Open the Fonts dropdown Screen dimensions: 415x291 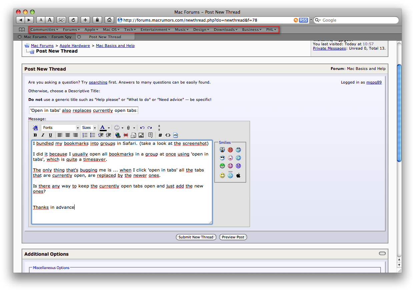[61, 128]
